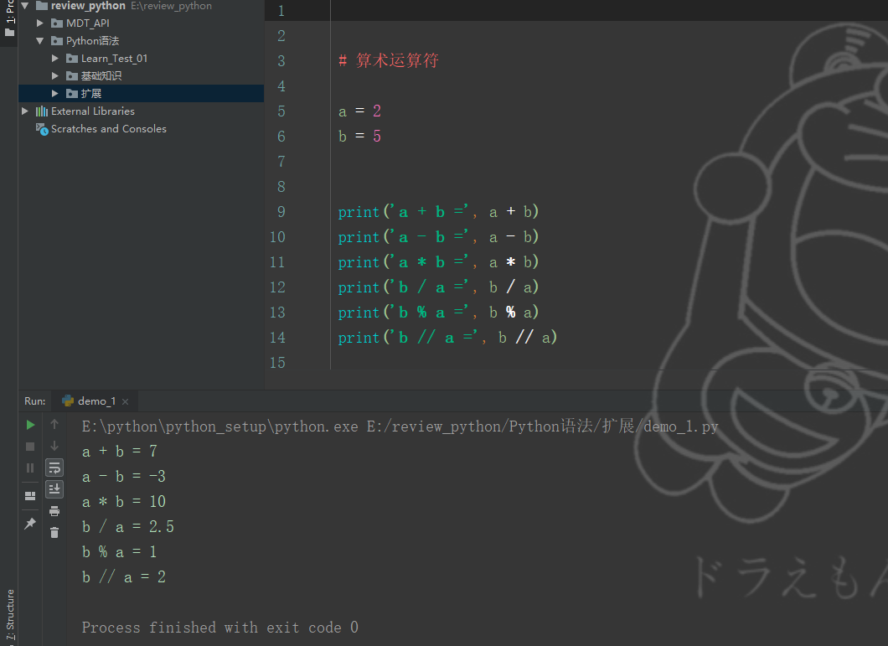
Task: Click the 'a - b = -3' output line
Action: 124,477
